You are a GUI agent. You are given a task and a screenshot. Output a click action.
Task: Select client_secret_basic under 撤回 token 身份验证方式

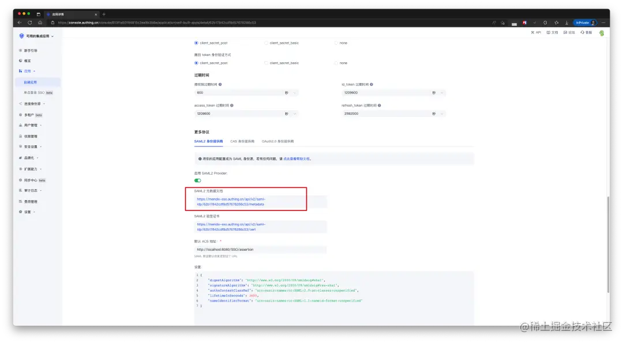click(266, 63)
